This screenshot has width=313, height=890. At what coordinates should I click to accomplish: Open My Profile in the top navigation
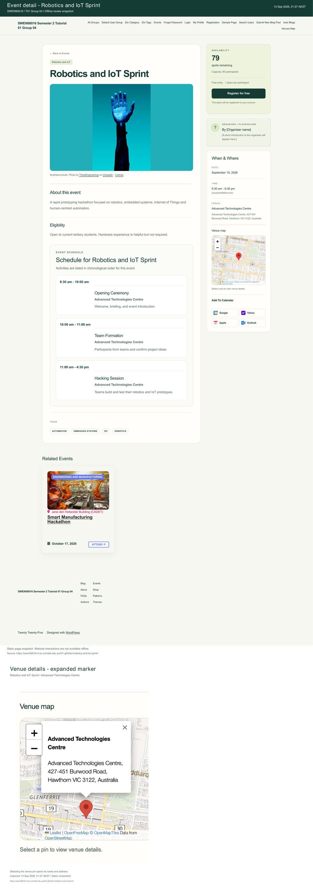pos(198,23)
